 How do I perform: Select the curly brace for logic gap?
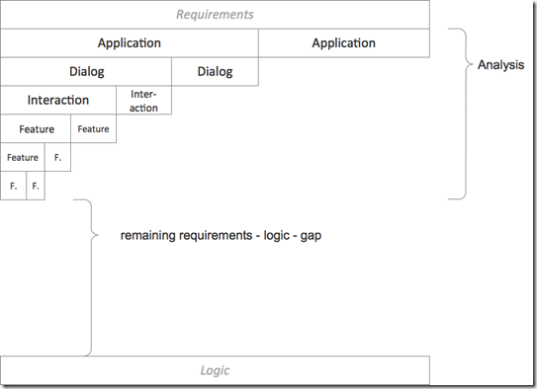(x=86, y=277)
